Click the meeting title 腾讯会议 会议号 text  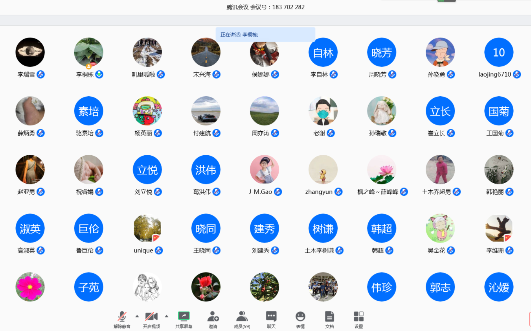tap(265, 7)
